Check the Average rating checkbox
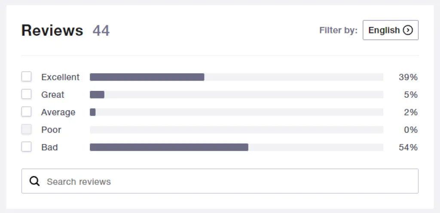This screenshot has width=440, height=213. [x=27, y=112]
